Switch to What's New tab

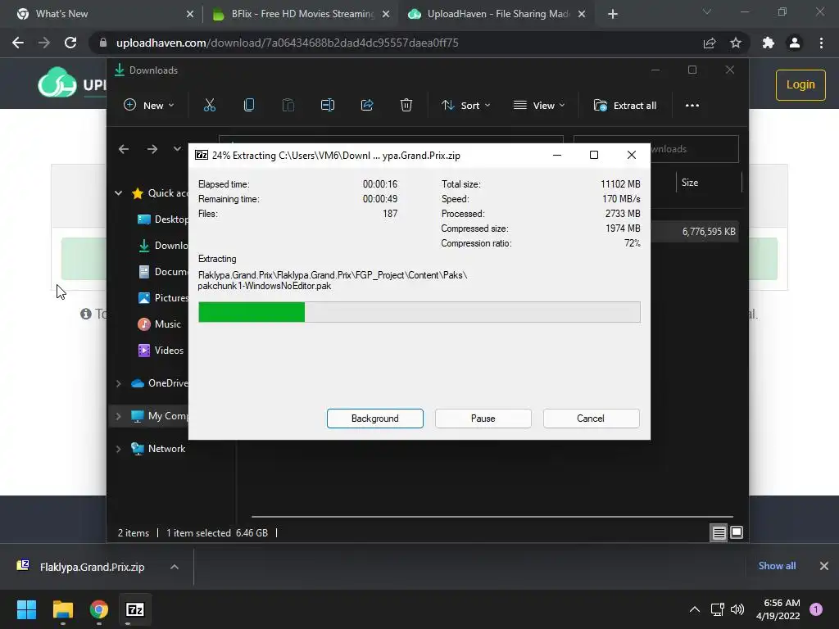click(x=101, y=14)
